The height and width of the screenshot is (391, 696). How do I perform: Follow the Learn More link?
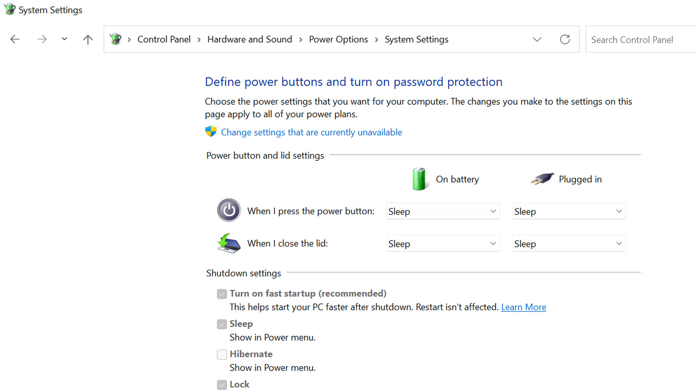click(x=524, y=307)
